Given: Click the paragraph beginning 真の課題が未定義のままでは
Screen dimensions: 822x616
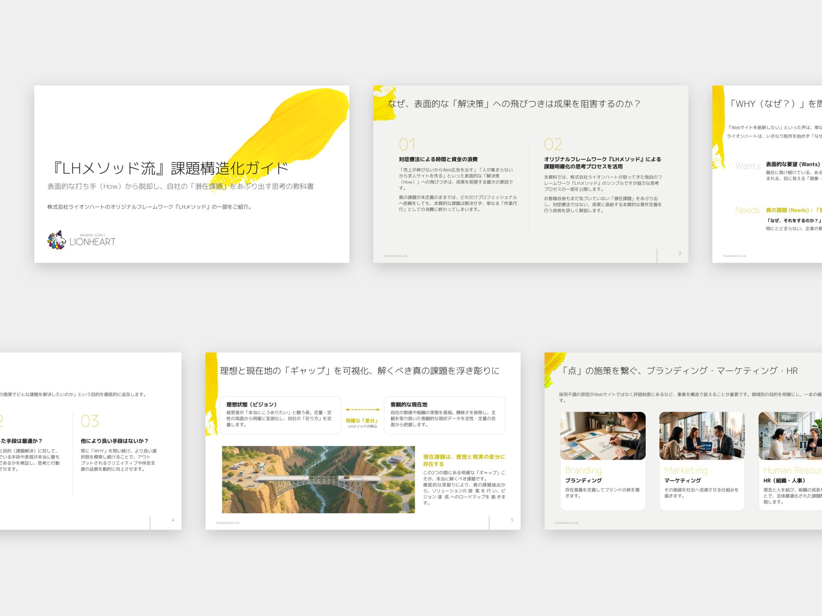Looking at the screenshot, I should [458, 203].
